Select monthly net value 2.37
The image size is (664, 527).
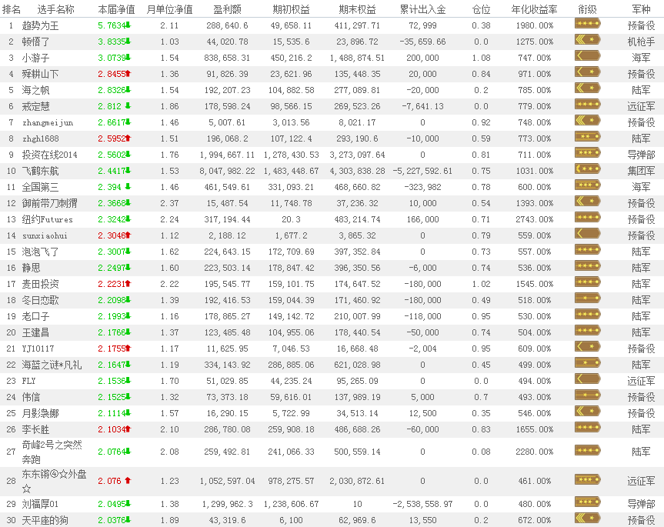pyautogui.click(x=169, y=204)
